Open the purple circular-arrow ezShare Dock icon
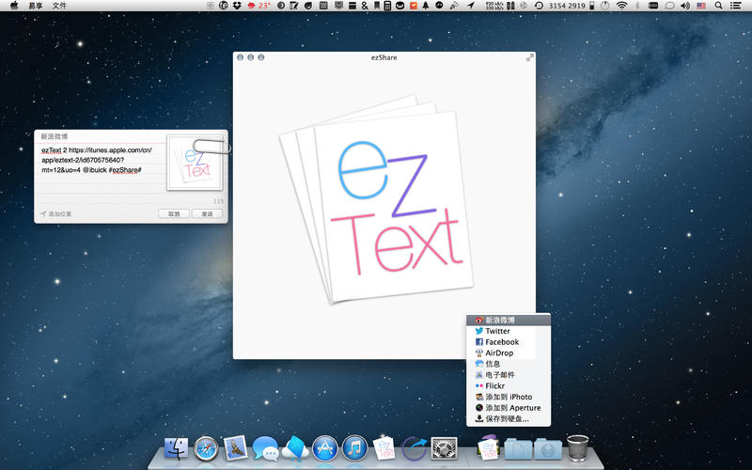Viewport: 752px width, 470px height. pyautogui.click(x=414, y=448)
